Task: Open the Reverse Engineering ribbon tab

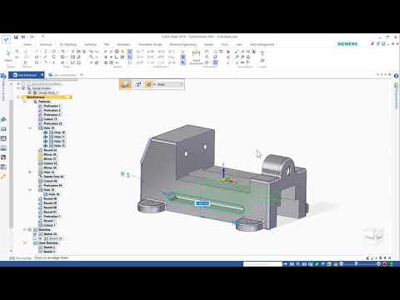Action: [x=182, y=44]
